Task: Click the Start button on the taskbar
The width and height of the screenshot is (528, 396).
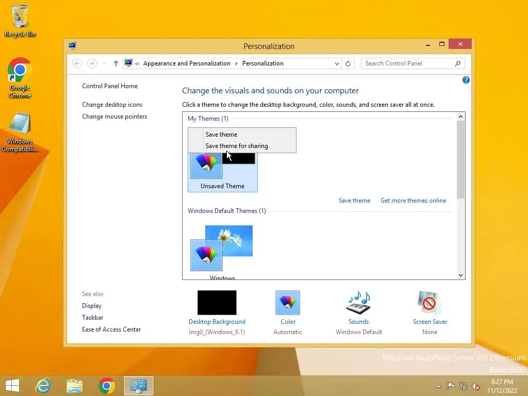Action: (x=12, y=386)
